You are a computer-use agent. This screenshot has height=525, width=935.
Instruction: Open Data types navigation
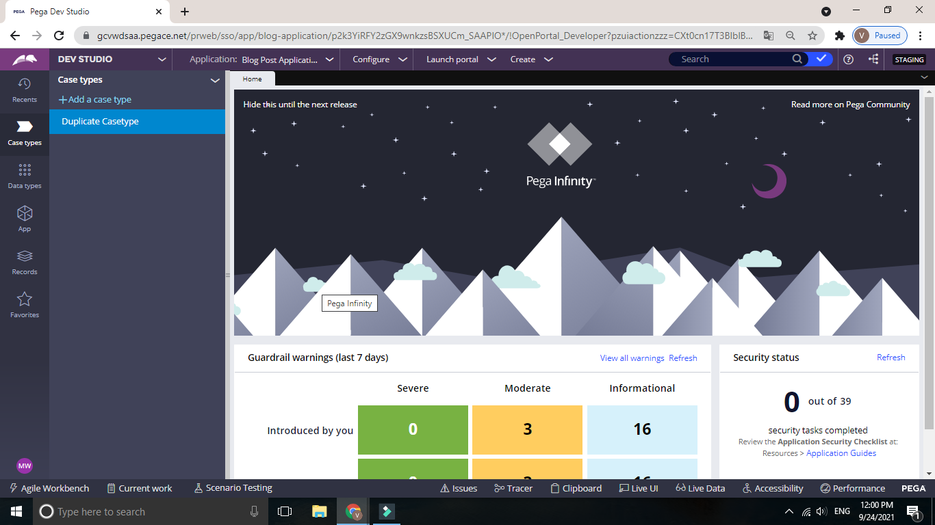pos(25,176)
